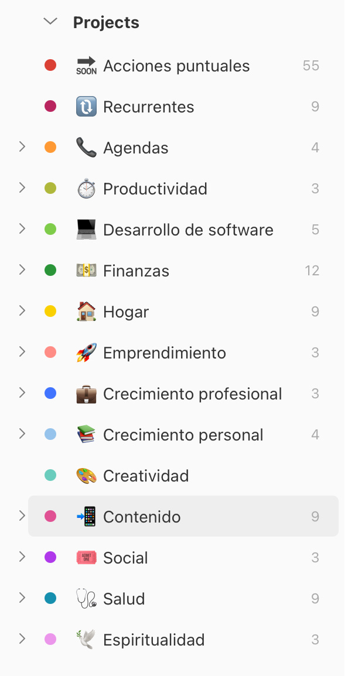This screenshot has height=676, width=348.
Task: Click the task count next to Acciones puntuales
Action: (311, 66)
